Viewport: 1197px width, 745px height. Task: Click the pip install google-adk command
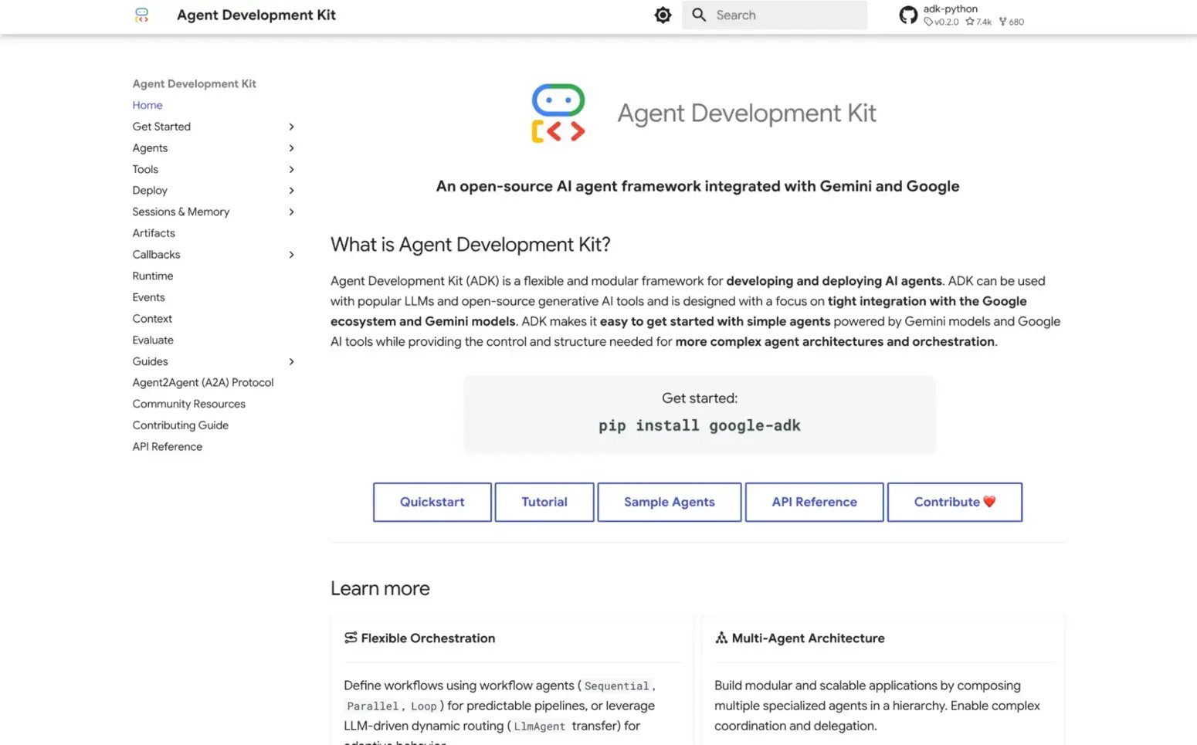700,425
